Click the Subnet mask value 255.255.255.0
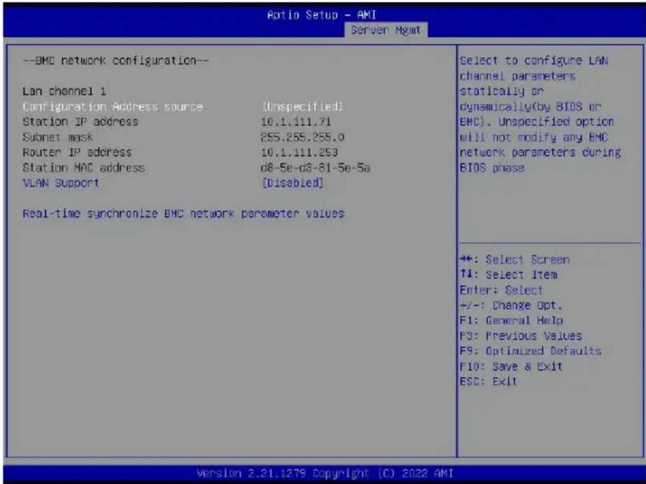This screenshot has height=484, width=646. [x=303, y=137]
